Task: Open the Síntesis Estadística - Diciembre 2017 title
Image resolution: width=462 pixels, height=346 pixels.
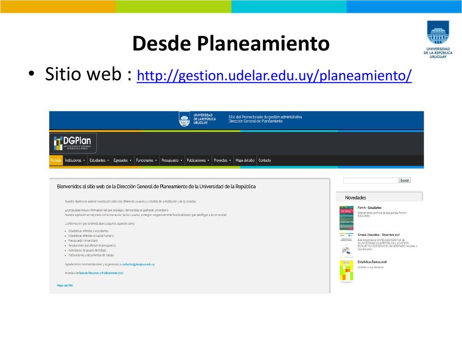Action: tap(379, 235)
